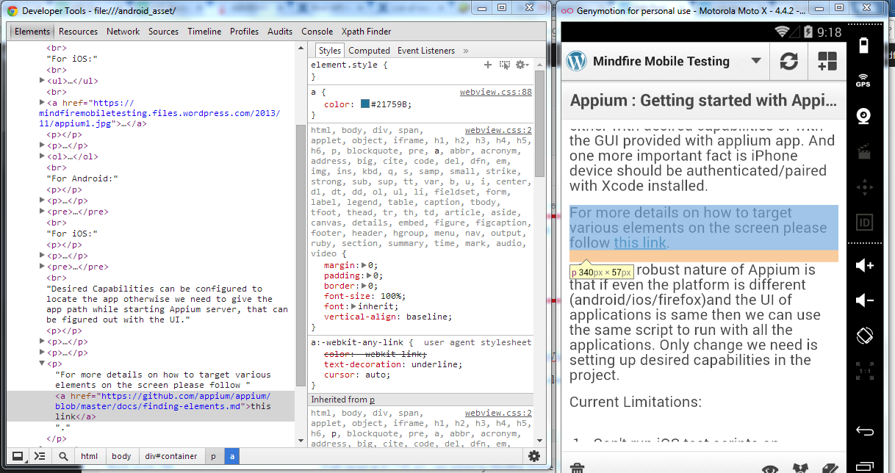Click the screencast clapperboard icon
895x473 pixels.
click(x=863, y=151)
